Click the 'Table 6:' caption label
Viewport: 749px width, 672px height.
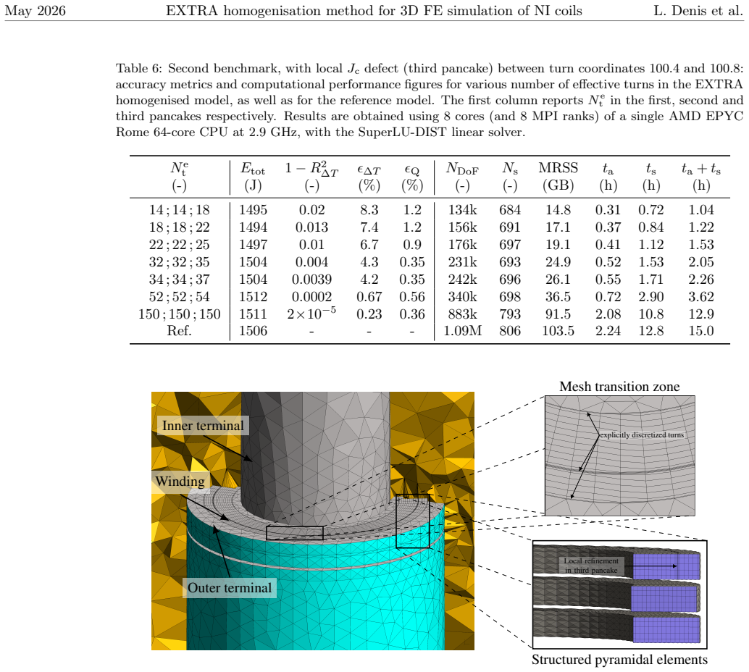(140, 68)
